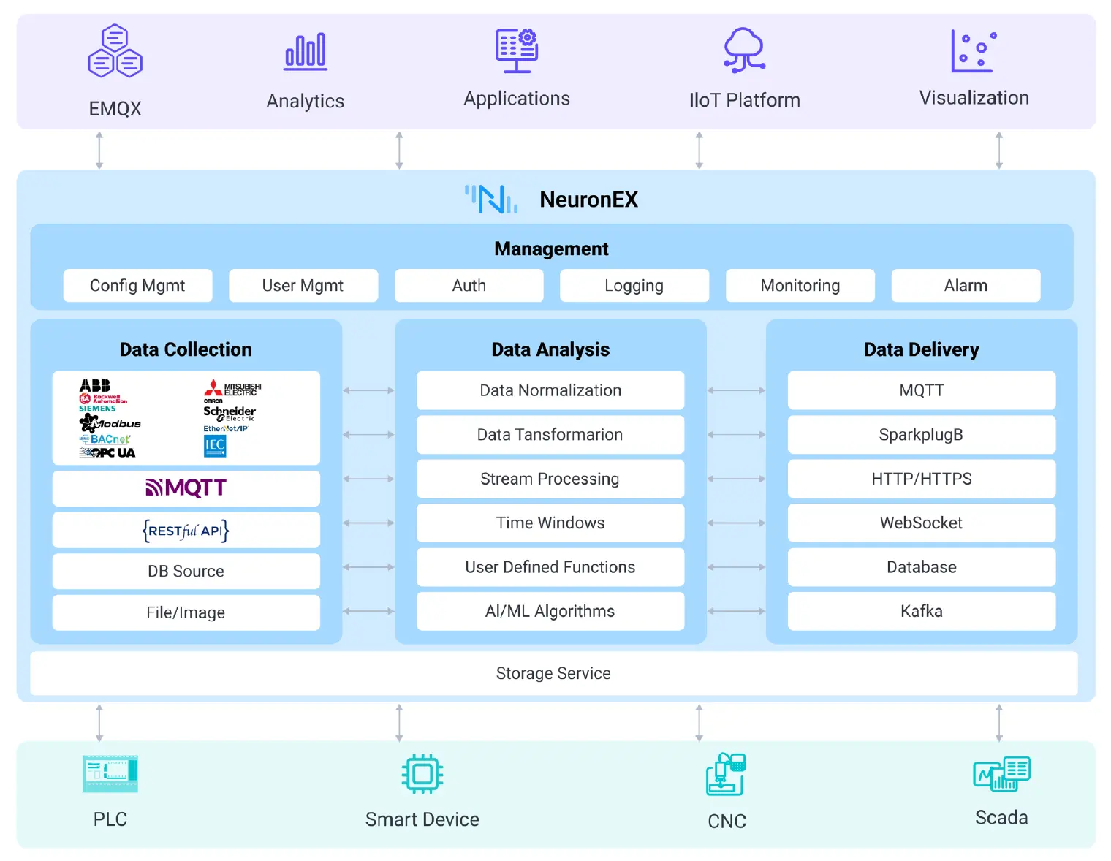Click the Analytics label
This screenshot has width=1111, height=861.
306,101
